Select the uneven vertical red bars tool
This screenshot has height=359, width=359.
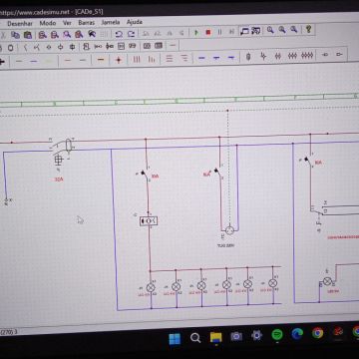pyautogui.click(x=152, y=59)
